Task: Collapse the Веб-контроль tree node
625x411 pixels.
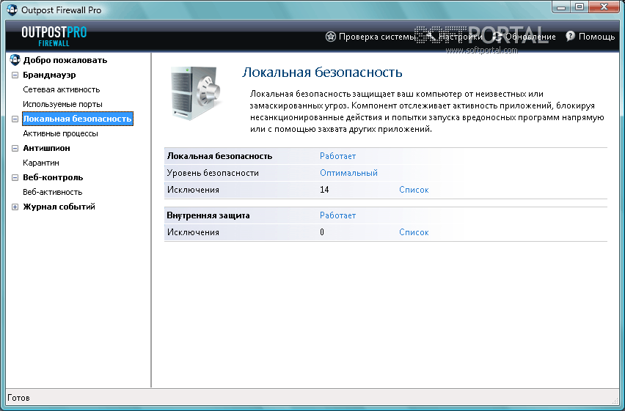Action: click(x=15, y=177)
